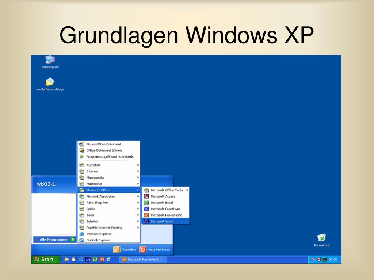The height and width of the screenshot is (280, 374).
Task: Start Microsoft Word from the Office submenu
Action: (166, 221)
